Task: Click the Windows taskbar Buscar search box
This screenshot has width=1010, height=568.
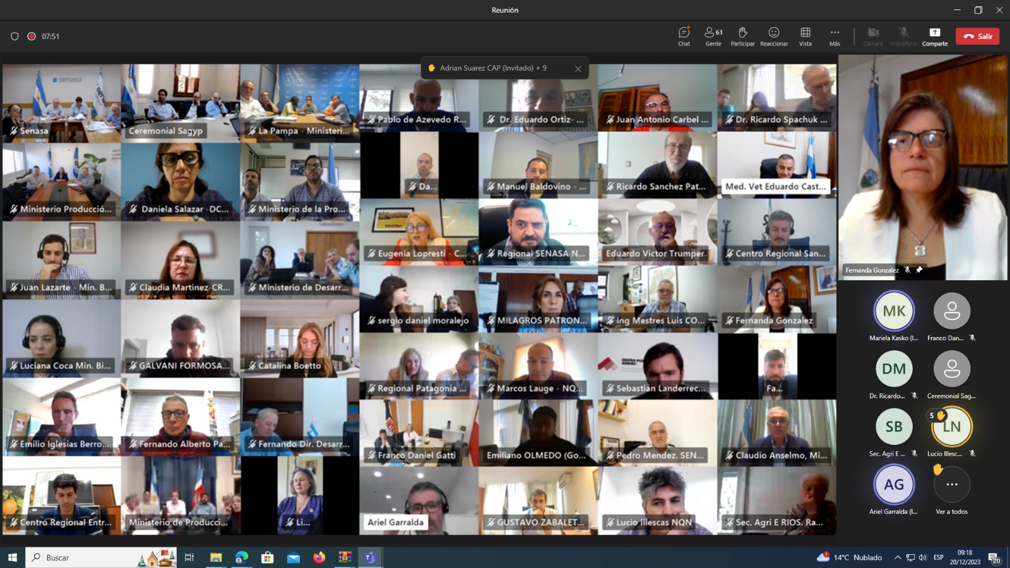Action: coord(88,557)
